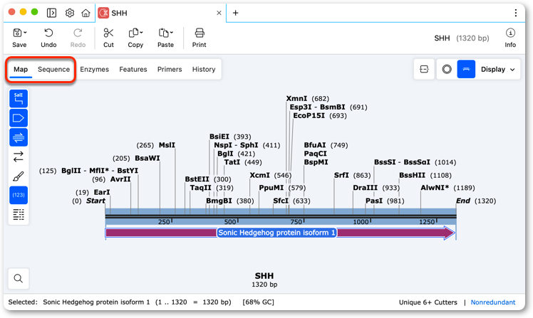Click the Print button

tap(200, 37)
